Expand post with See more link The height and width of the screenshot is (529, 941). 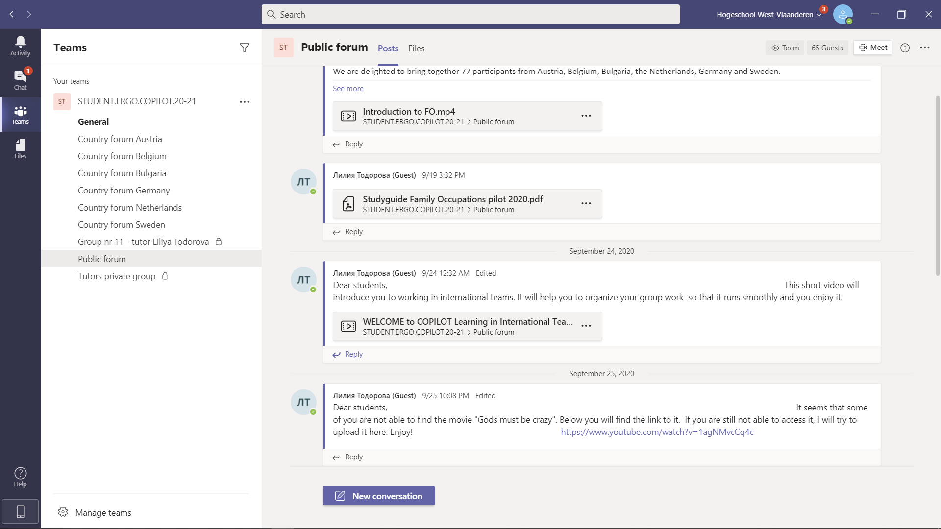(x=348, y=89)
